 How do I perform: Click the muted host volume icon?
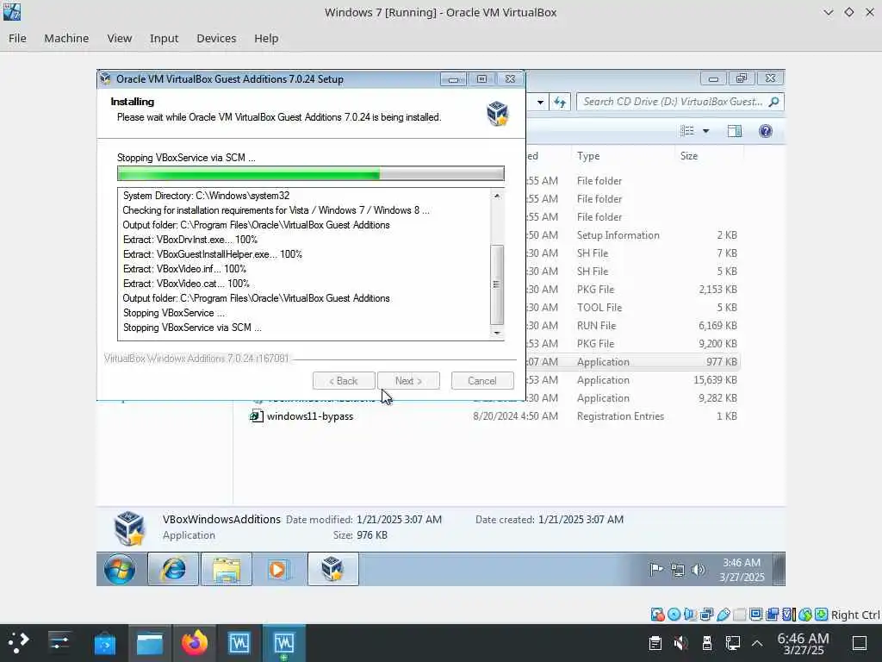tap(680, 643)
